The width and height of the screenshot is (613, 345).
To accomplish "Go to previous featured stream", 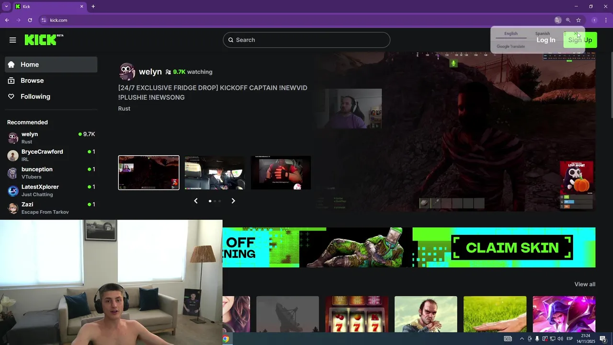I will (x=195, y=201).
